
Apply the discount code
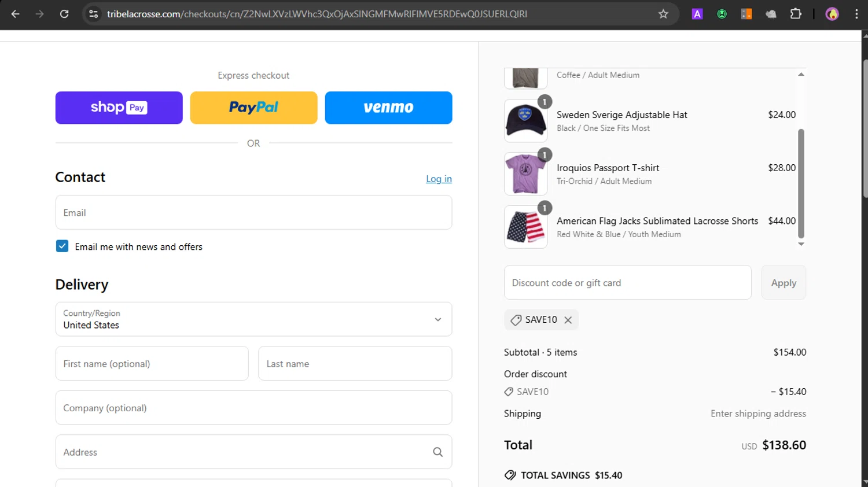[x=784, y=282]
